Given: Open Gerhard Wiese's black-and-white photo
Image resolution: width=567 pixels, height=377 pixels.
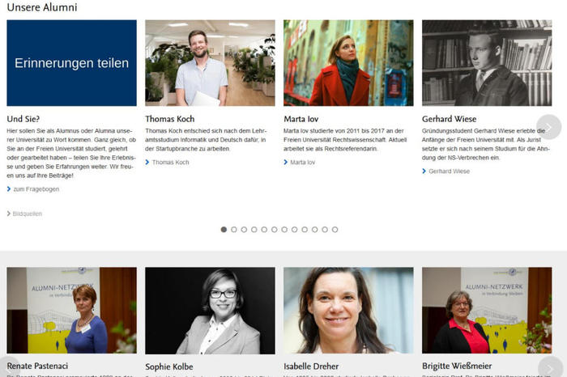Looking at the screenshot, I should click(486, 63).
